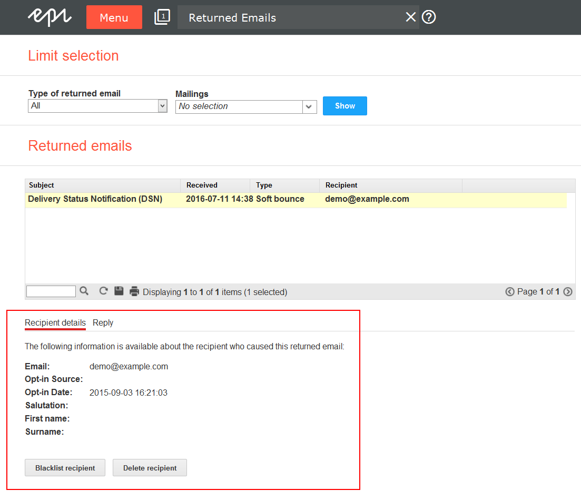Open the window switcher icon
This screenshot has width=581, height=500.
(162, 17)
